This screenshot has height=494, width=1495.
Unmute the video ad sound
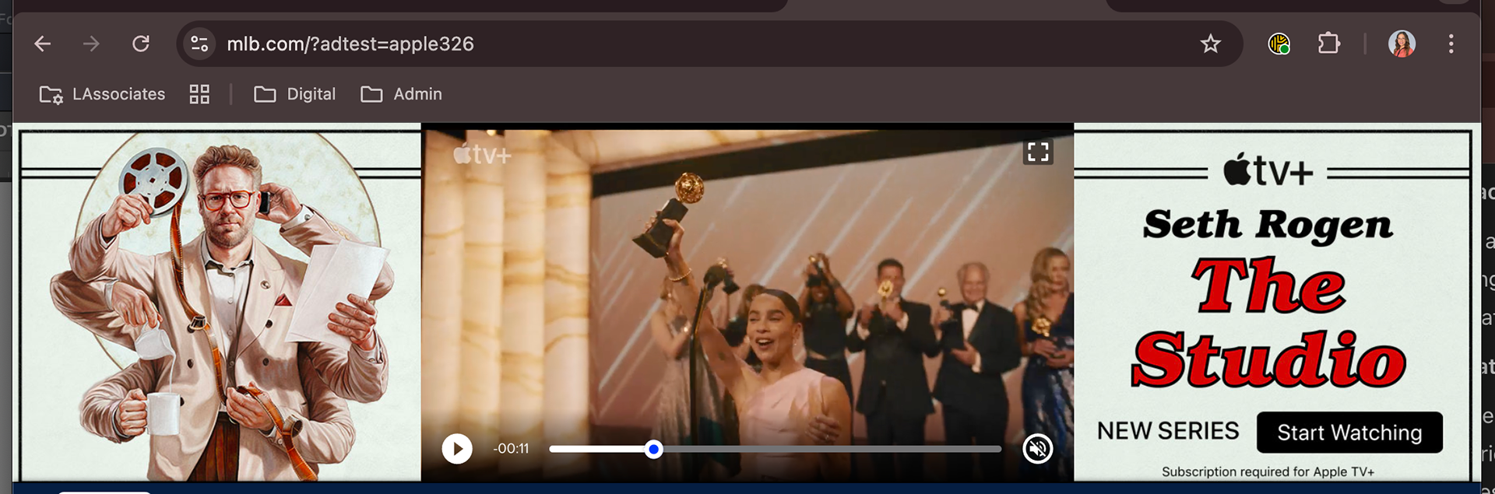click(x=1037, y=449)
